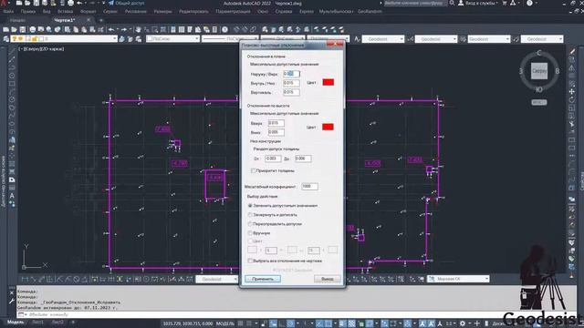Screen dimensions: 584x328
Task: Click the Print icon in quick access toolbar
Action: 71,3
